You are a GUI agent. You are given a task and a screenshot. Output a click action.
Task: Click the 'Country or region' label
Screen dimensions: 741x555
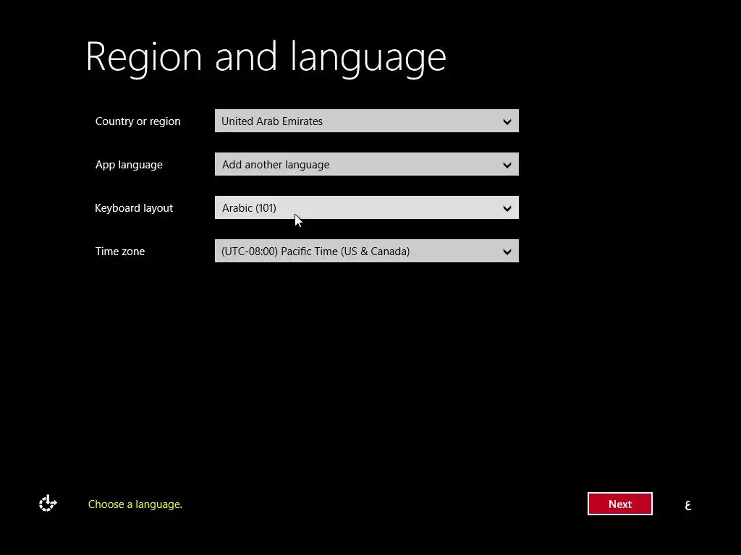(138, 121)
